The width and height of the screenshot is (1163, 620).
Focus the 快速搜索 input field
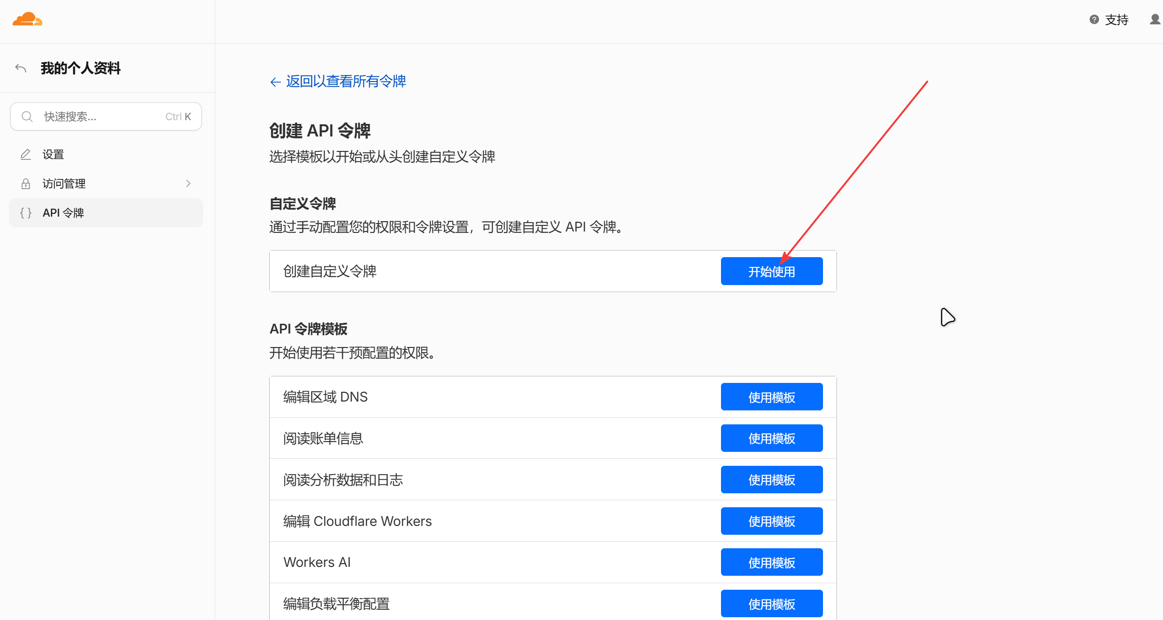(x=106, y=116)
